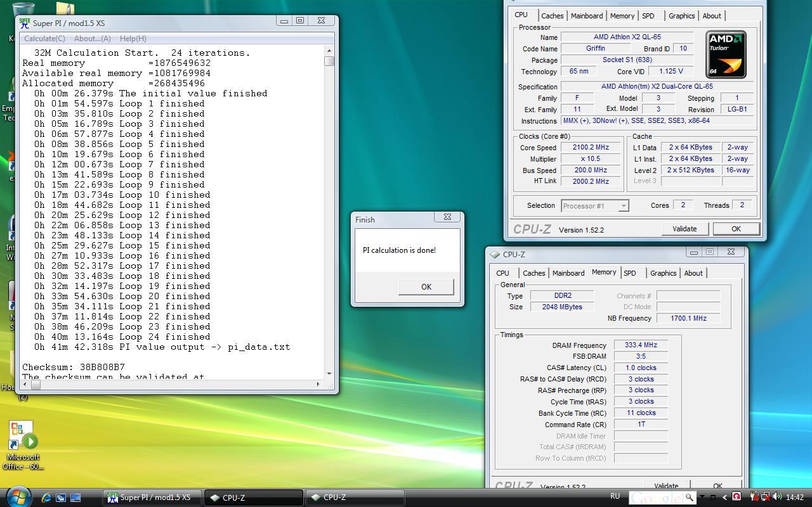Open the volume speaker tray icon
The height and width of the screenshot is (507, 812).
(x=777, y=496)
